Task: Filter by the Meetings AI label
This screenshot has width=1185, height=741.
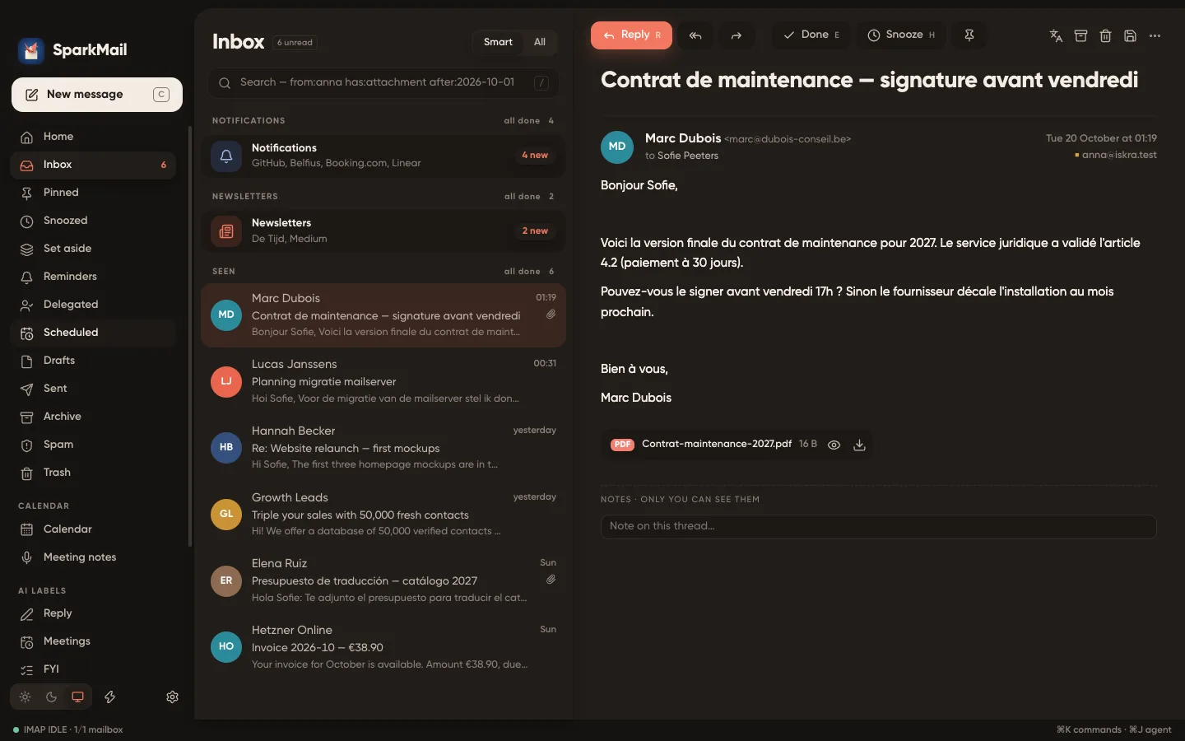Action: [93, 641]
